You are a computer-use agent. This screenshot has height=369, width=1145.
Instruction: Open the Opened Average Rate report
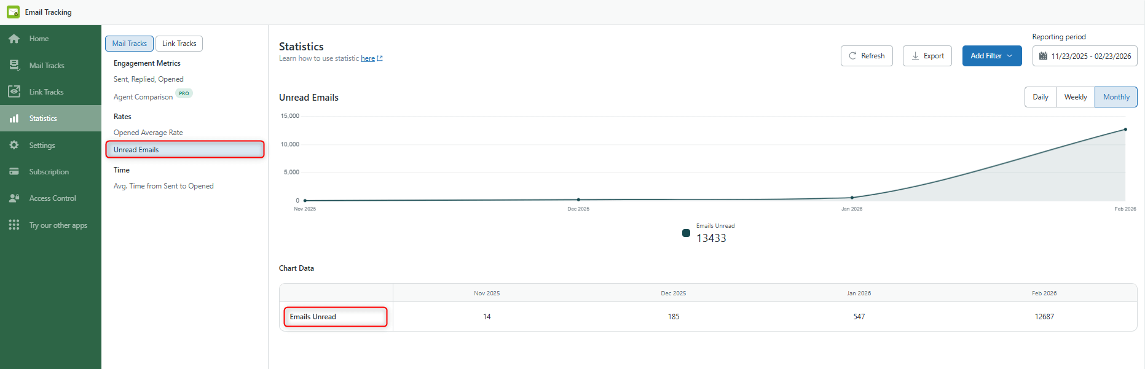148,133
